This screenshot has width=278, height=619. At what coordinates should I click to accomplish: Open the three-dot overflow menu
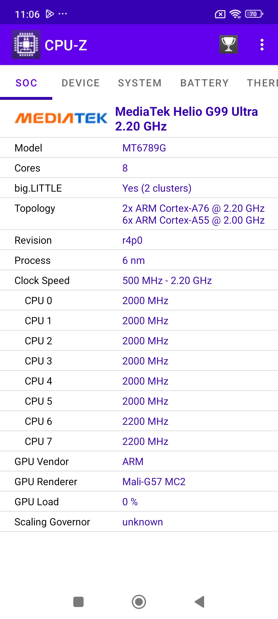262,45
